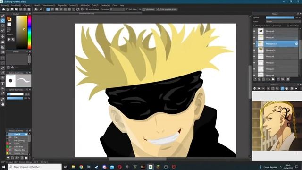The image size is (302, 170).
Task: Select the Eraser tool
Action: click(x=3, y=21)
